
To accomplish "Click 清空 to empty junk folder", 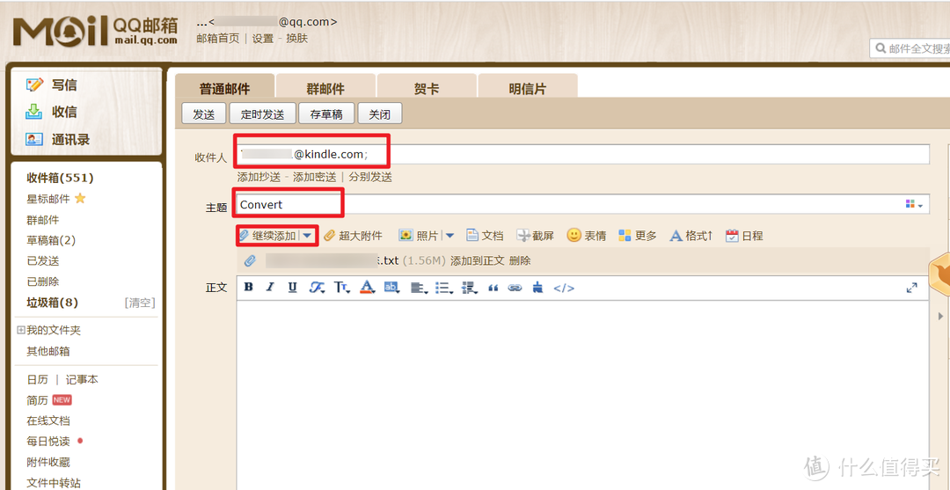I will tap(140, 303).
